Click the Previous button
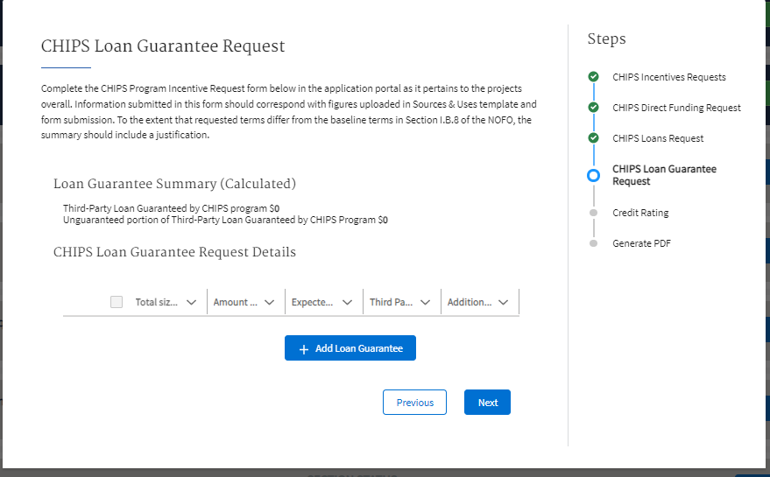The height and width of the screenshot is (477, 770). [414, 403]
